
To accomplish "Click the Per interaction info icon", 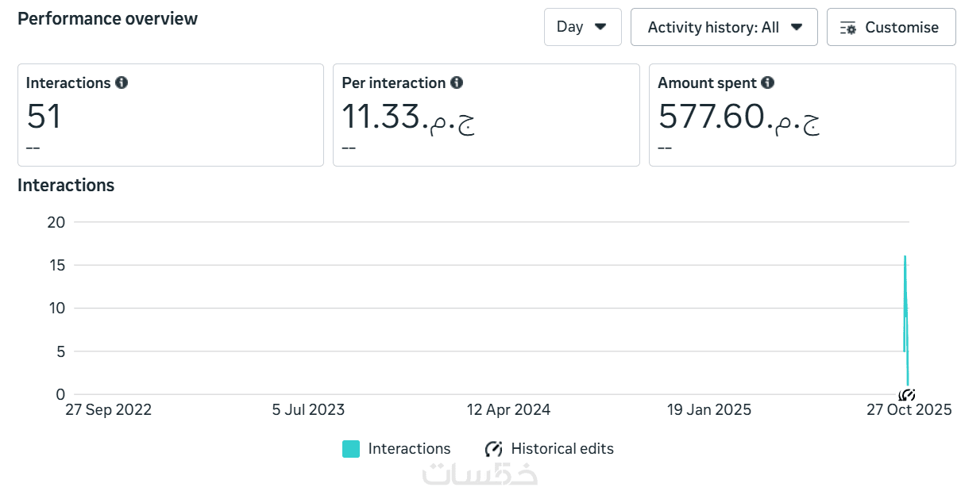I will [x=457, y=82].
